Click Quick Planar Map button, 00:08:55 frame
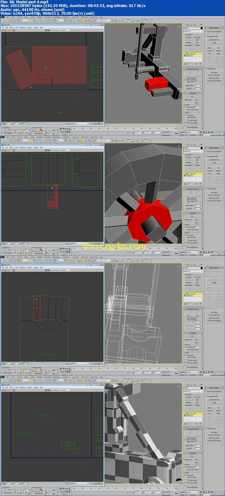The image size is (225, 496). point(214,40)
